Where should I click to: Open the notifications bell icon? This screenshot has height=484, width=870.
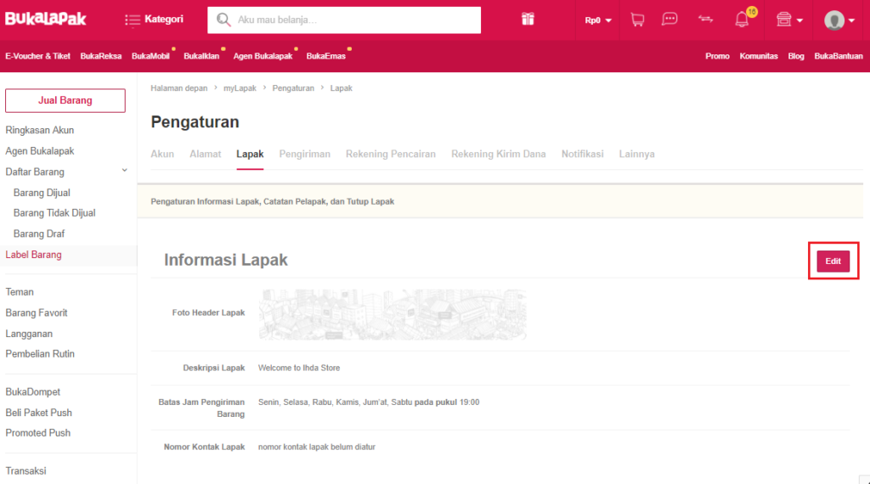click(742, 20)
